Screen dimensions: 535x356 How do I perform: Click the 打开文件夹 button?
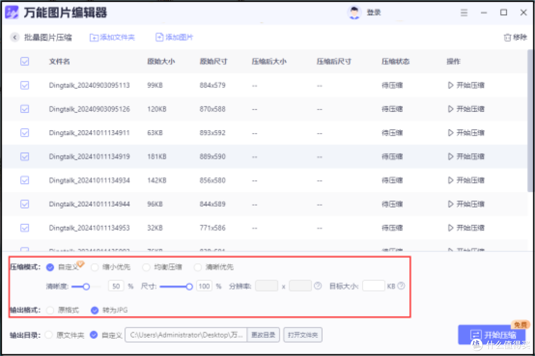[303, 335]
